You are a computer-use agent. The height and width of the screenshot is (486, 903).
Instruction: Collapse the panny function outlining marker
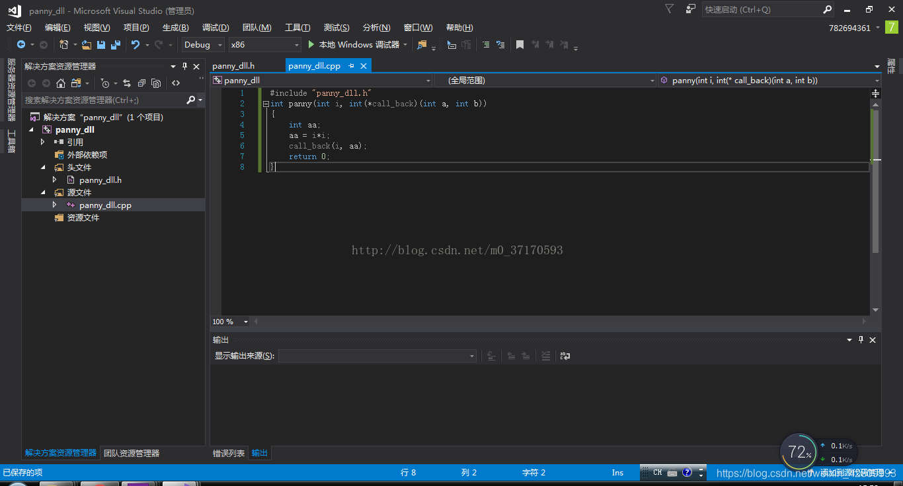[x=265, y=104]
